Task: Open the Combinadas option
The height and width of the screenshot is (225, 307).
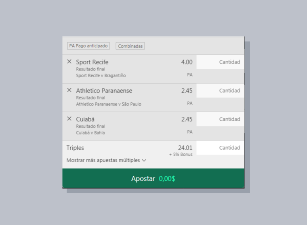Action: [x=130, y=46]
